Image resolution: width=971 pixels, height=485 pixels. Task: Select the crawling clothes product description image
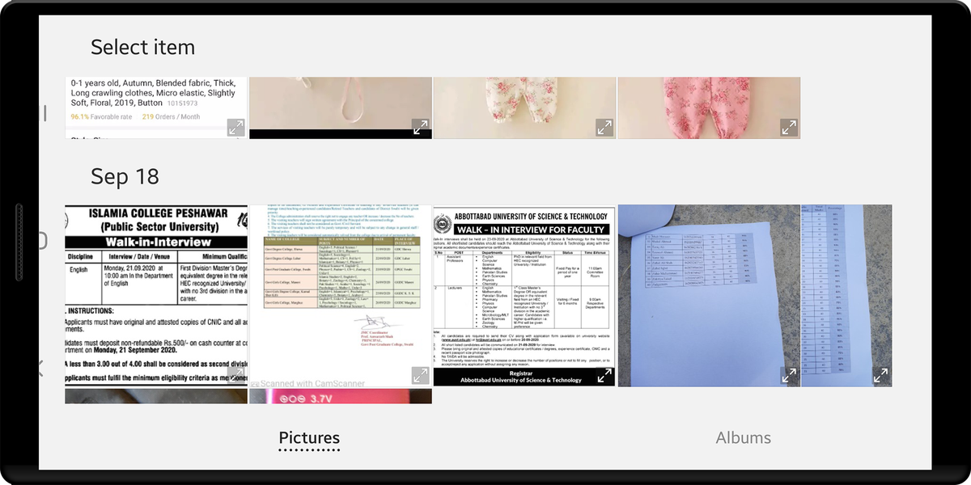(156, 103)
